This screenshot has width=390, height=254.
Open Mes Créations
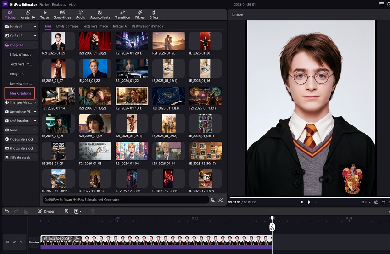(x=20, y=93)
